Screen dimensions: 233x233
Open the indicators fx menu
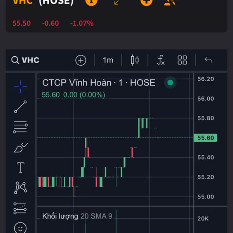pyautogui.click(x=160, y=60)
